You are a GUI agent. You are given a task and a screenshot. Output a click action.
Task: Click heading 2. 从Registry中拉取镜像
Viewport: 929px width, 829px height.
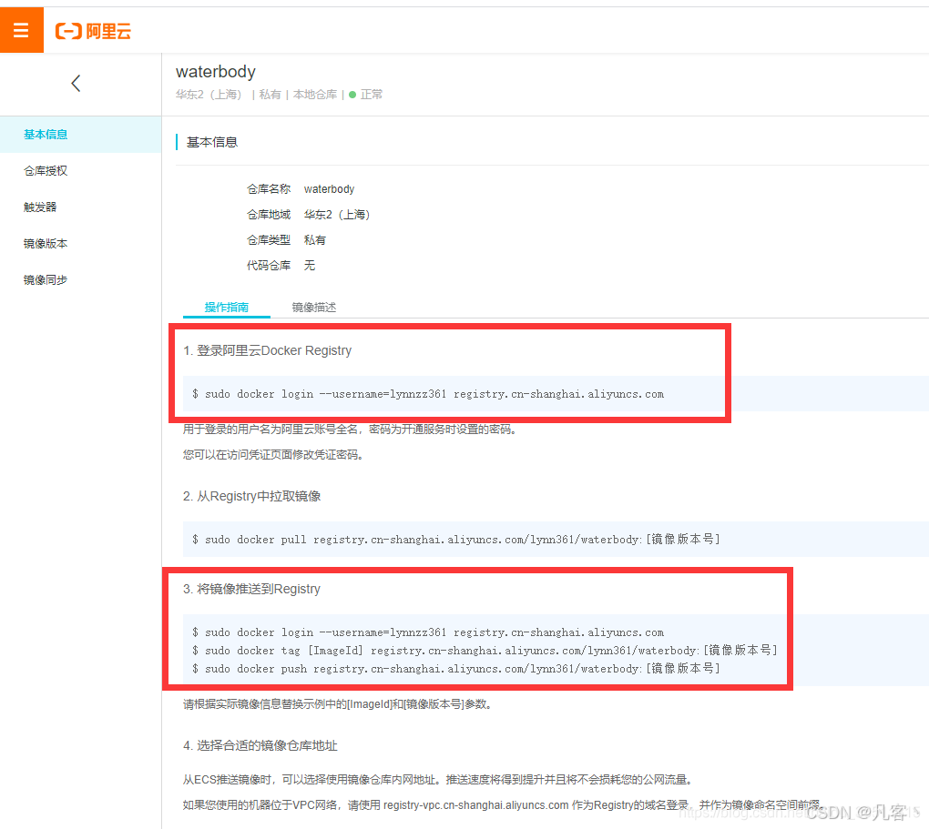click(x=251, y=496)
